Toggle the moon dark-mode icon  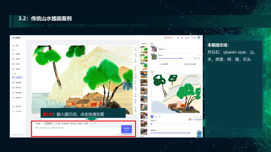tap(178, 37)
